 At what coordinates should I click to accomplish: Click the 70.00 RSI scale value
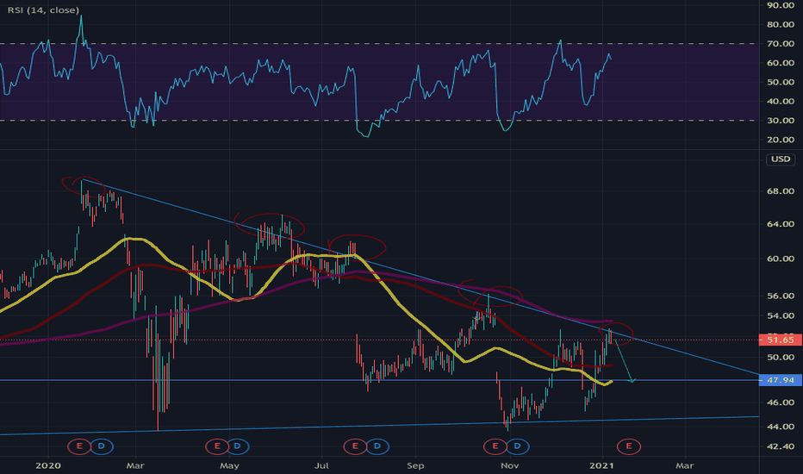[781, 44]
